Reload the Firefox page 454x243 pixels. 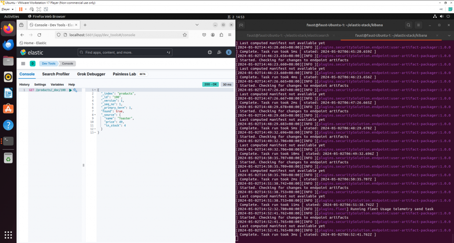pyautogui.click(x=39, y=35)
